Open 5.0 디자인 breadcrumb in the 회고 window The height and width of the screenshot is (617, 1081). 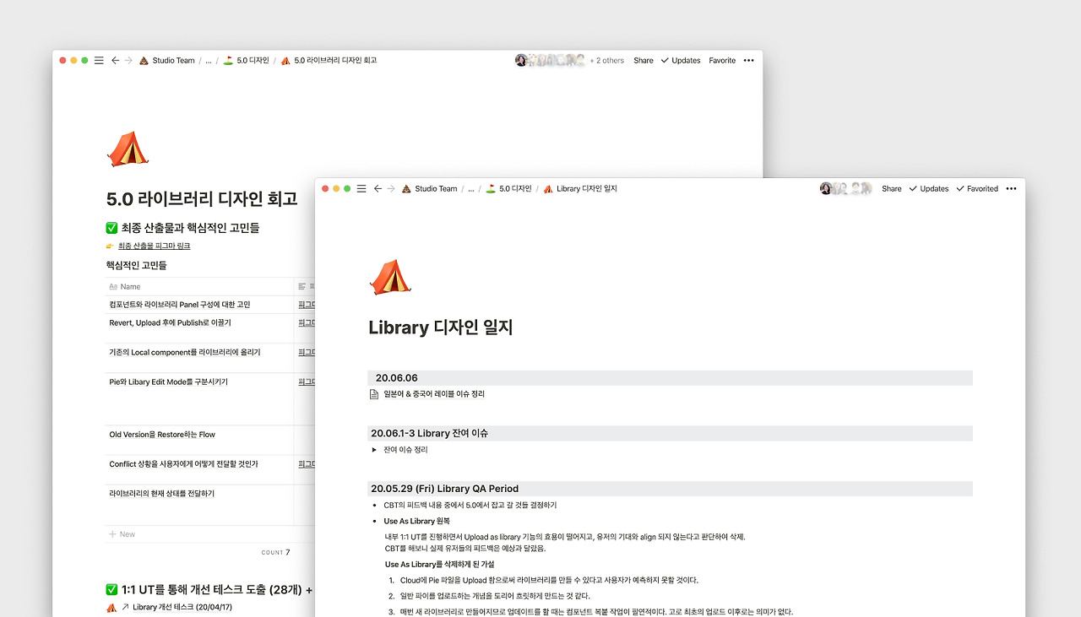pyautogui.click(x=246, y=61)
